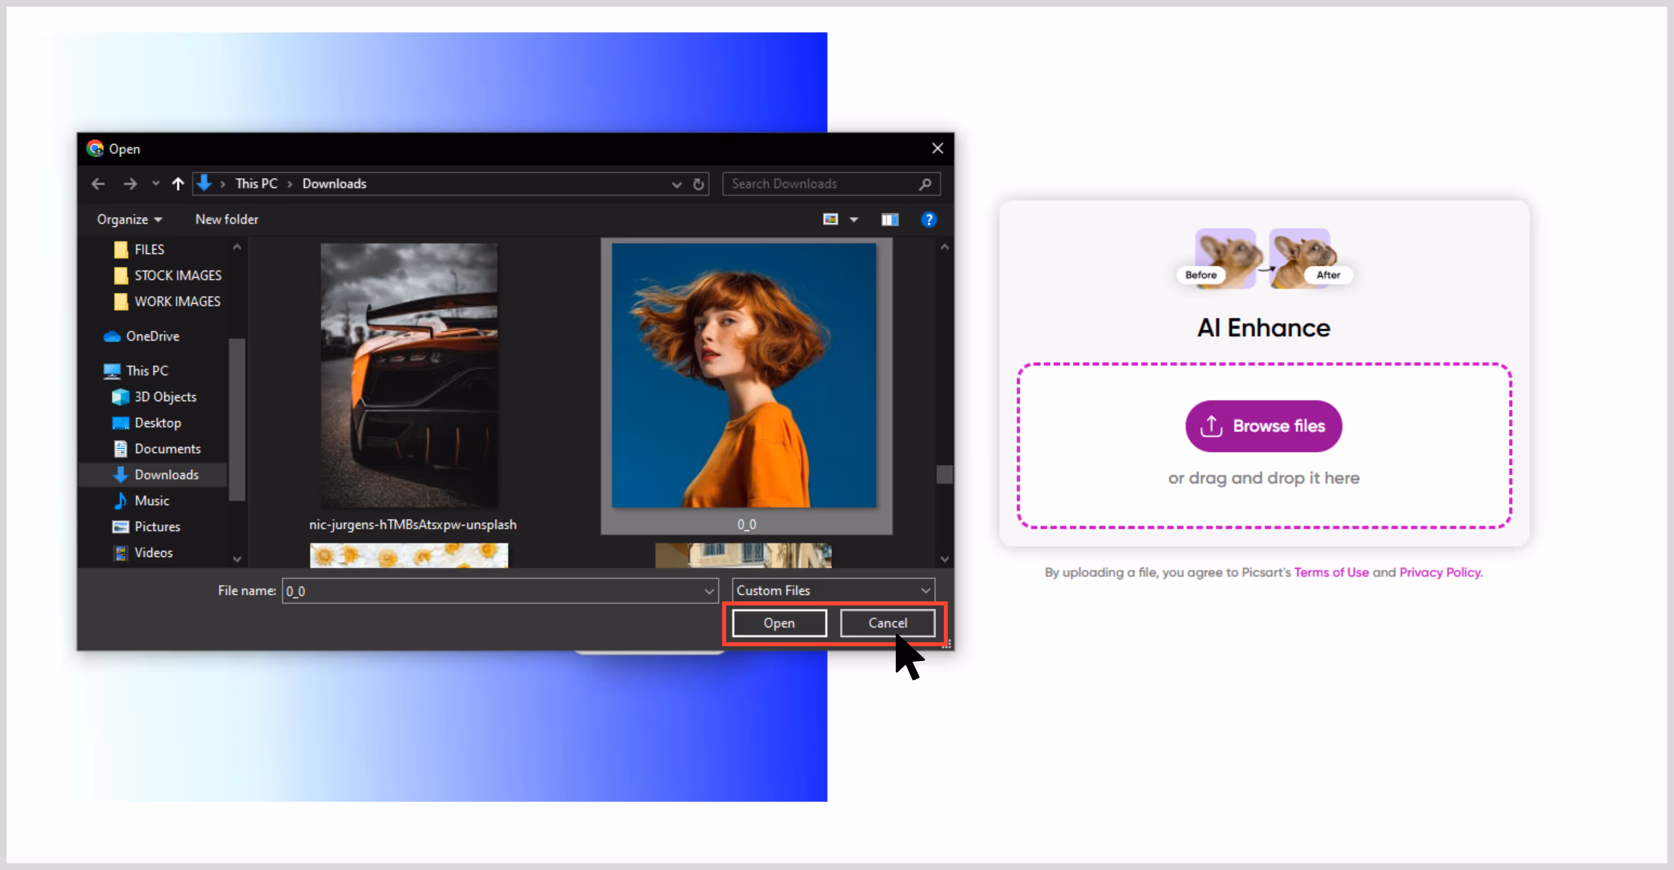Click Browse files on Picsart page
This screenshot has height=870, width=1674.
[1263, 426]
